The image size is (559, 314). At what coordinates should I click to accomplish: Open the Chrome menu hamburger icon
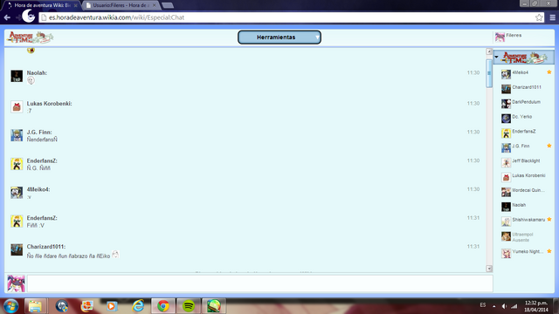tap(552, 17)
